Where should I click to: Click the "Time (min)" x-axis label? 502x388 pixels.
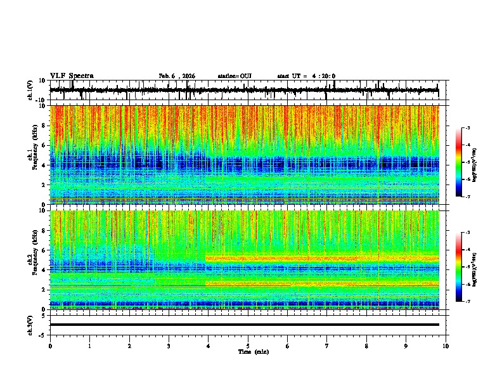254,352
